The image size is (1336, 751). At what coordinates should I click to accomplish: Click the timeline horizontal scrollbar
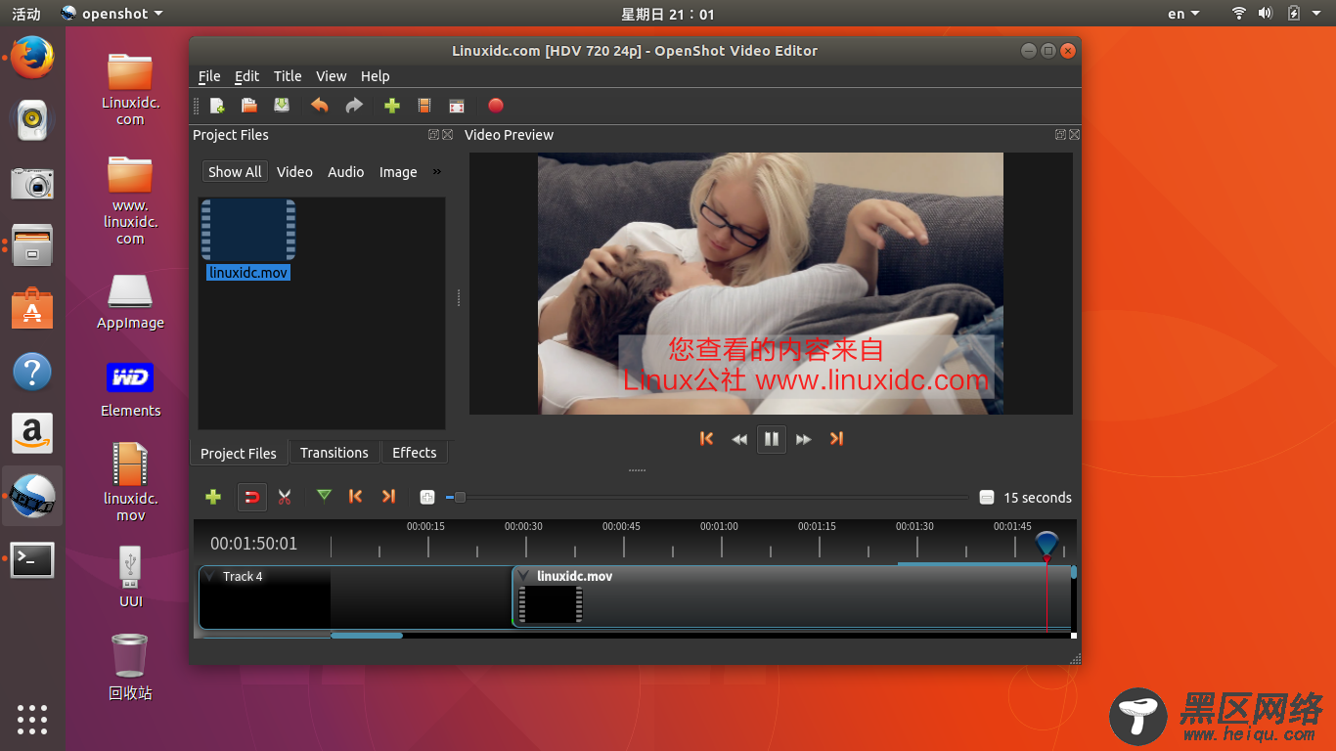click(x=367, y=636)
